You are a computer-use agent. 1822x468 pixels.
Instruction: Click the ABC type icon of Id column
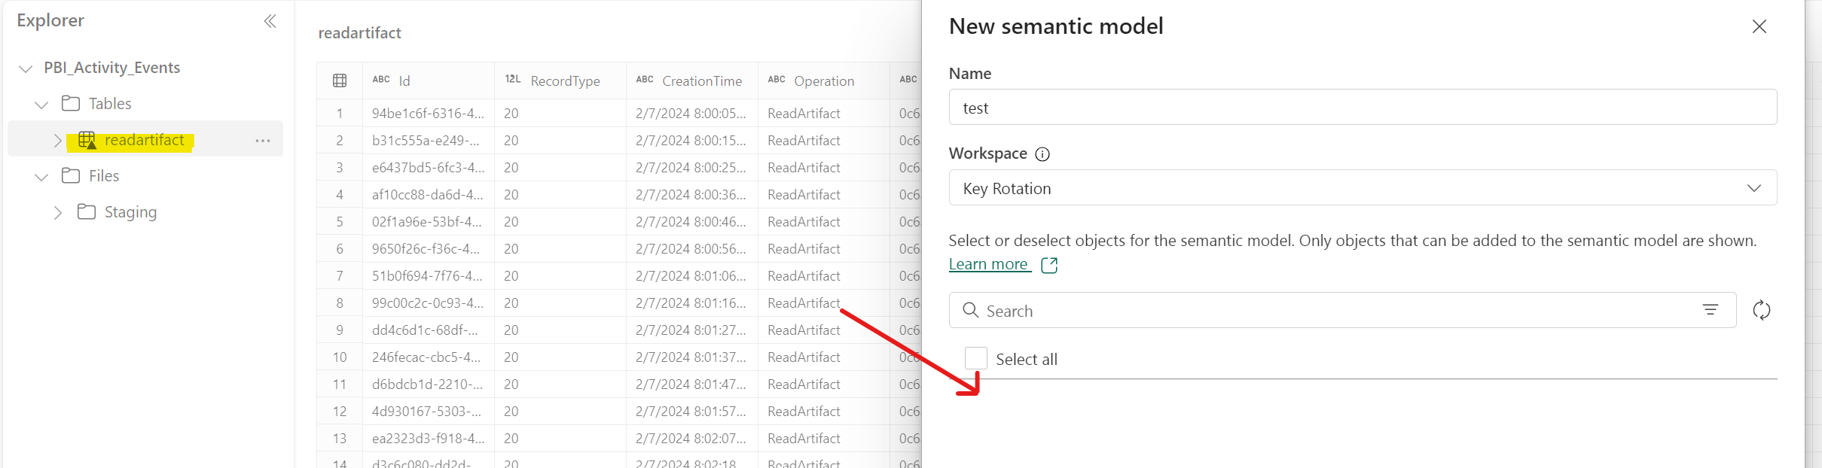click(381, 79)
